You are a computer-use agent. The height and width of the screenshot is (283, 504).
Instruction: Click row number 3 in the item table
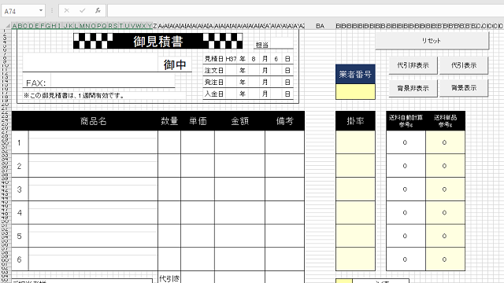(20, 189)
